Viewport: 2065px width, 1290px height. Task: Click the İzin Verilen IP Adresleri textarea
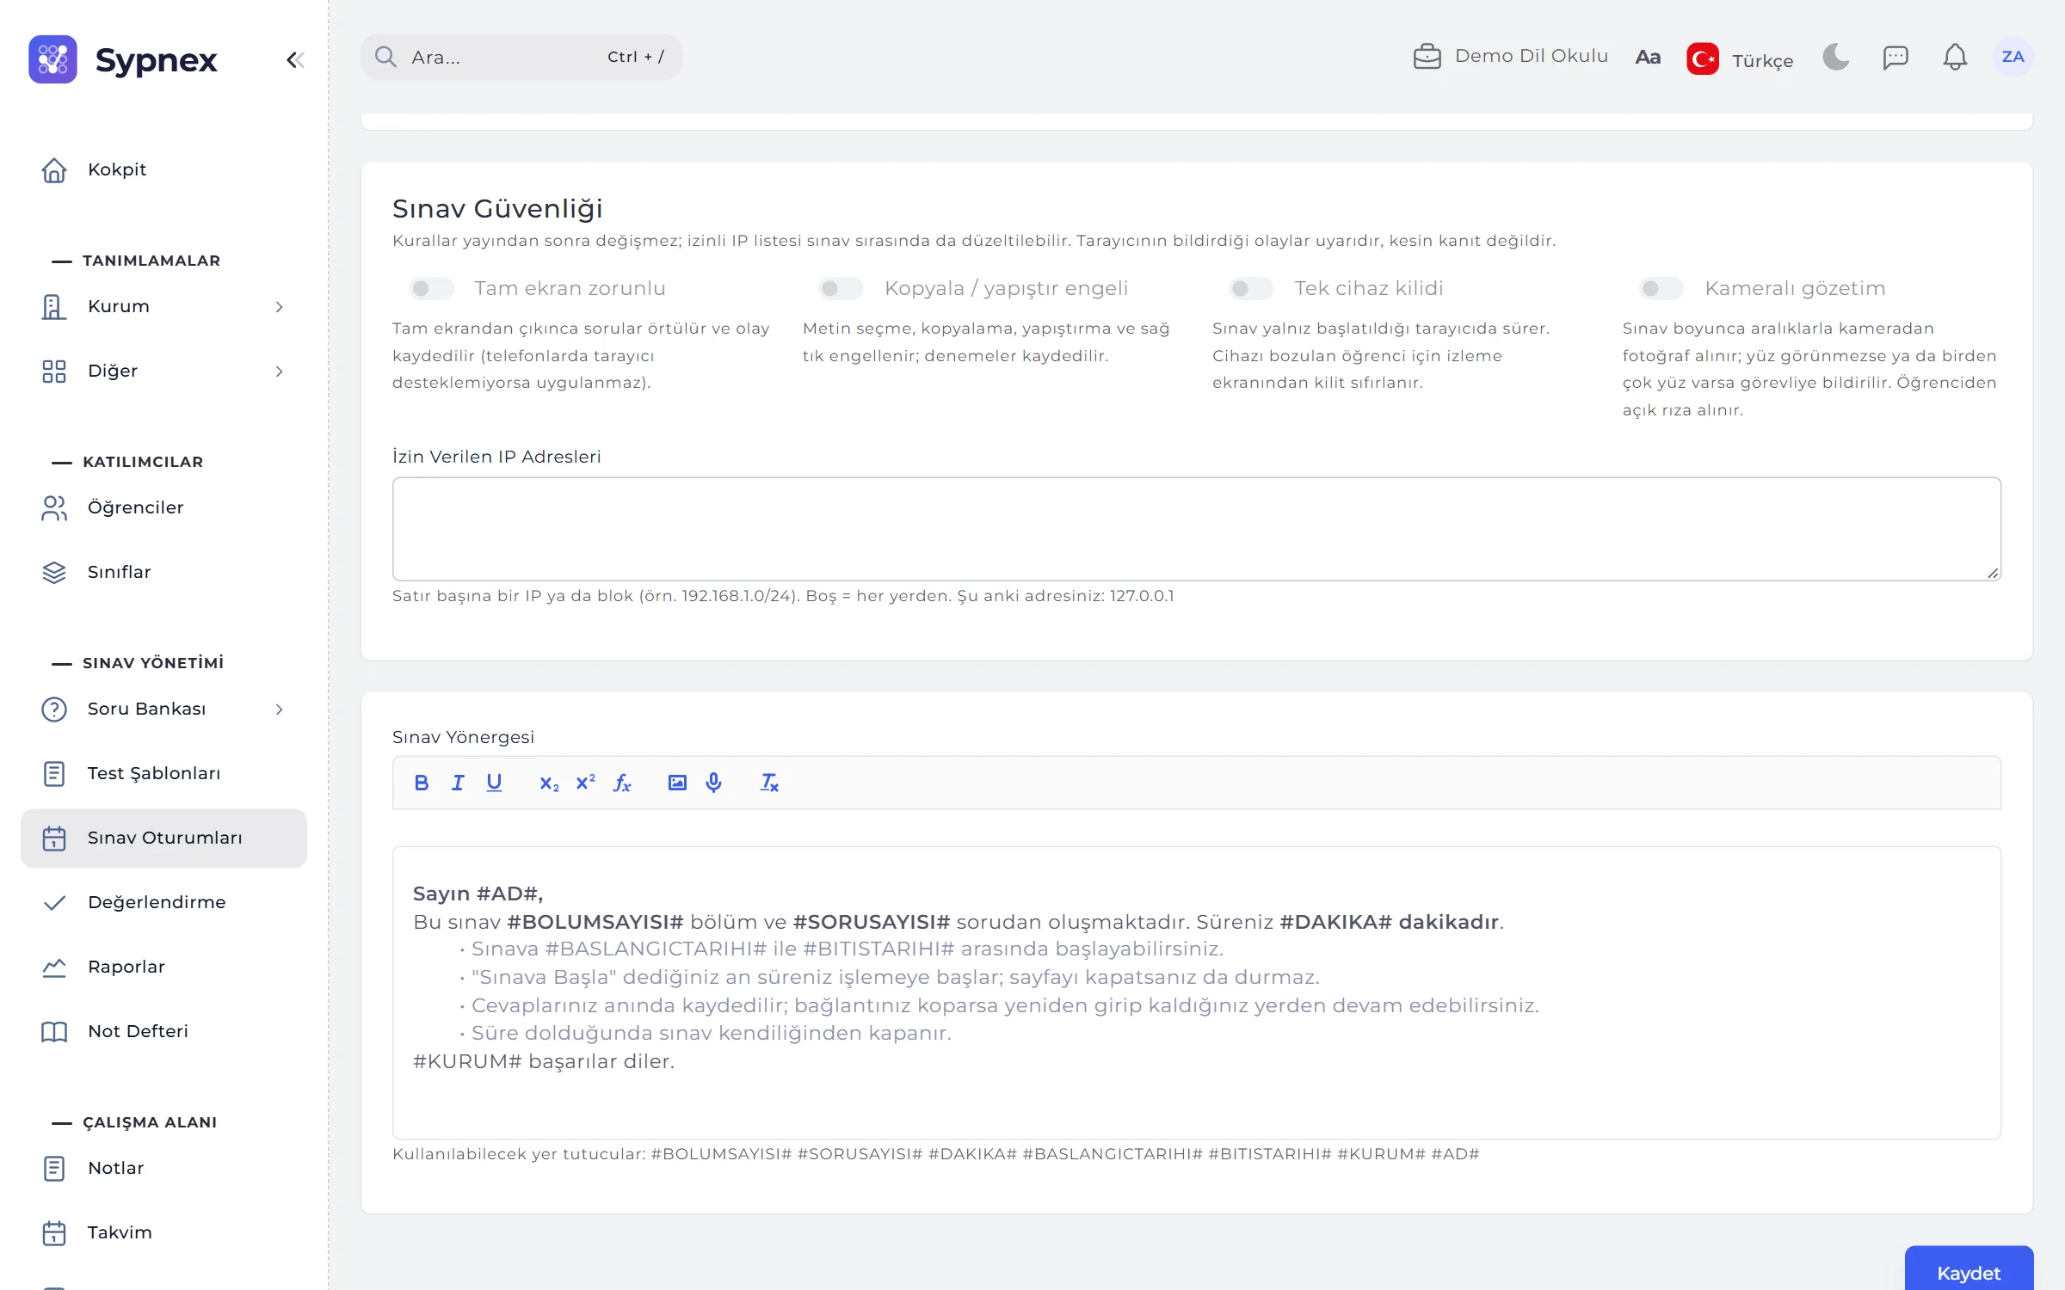tap(1196, 529)
